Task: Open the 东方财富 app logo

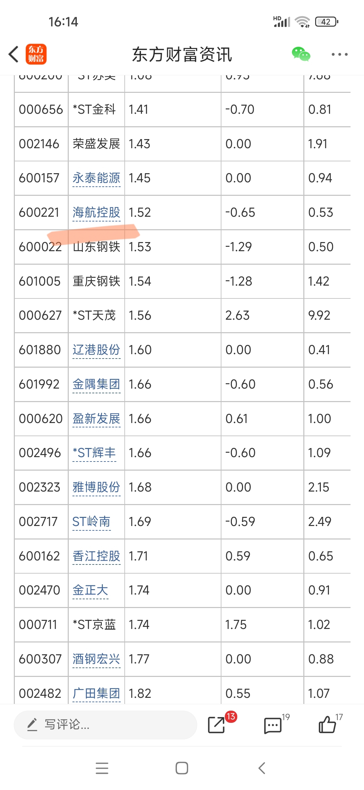Action: (x=36, y=54)
